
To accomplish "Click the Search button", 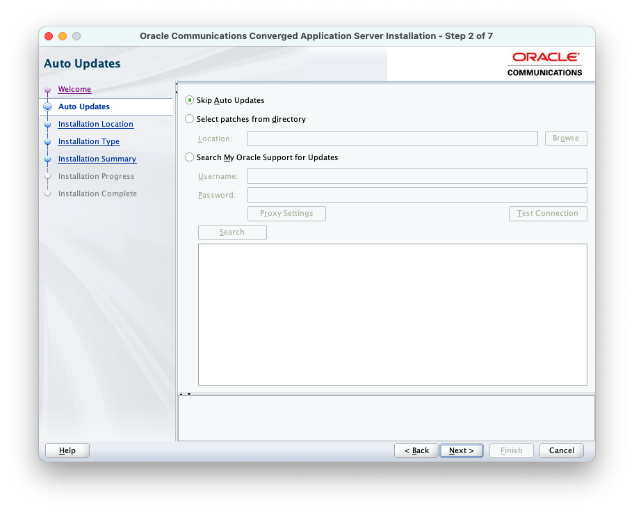I will pos(232,232).
